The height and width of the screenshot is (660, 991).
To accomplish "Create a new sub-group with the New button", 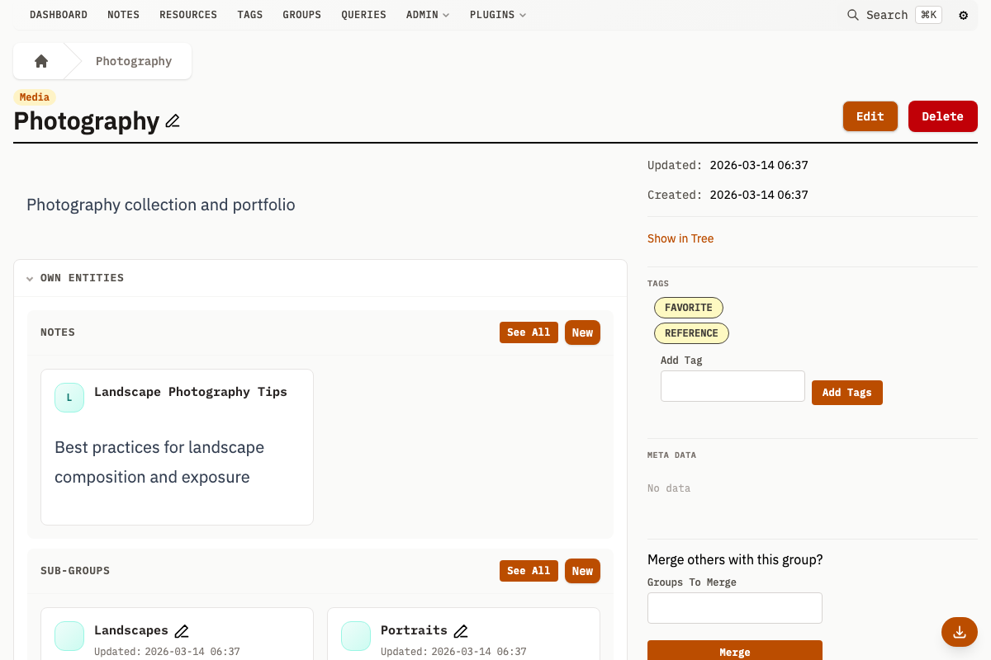I will click(582, 570).
